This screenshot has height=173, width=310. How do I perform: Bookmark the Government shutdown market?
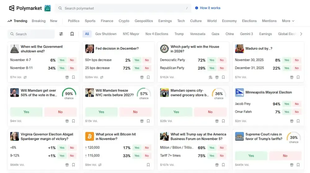click(x=73, y=77)
